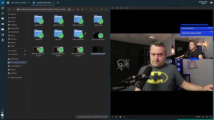This screenshot has height=120, width=214.
Task: Select the addon-pics folder
Action: coord(38,20)
